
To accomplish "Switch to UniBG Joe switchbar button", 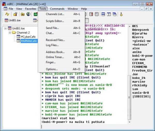I will click(x=12, y=20).
